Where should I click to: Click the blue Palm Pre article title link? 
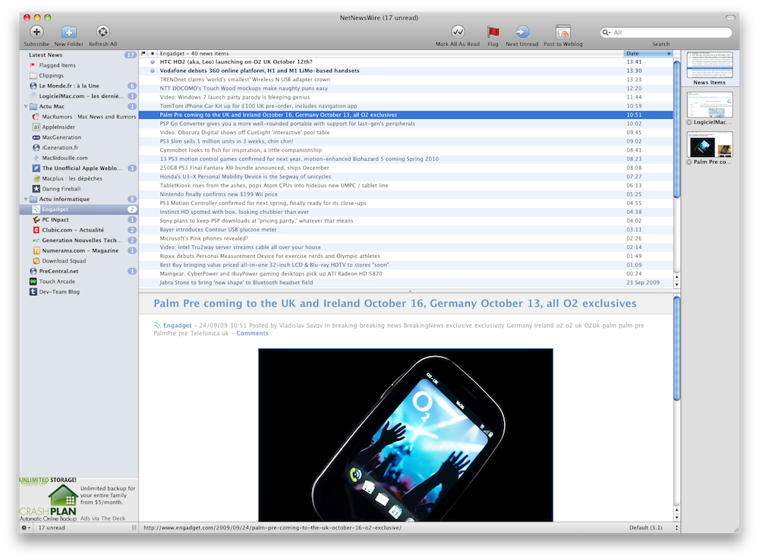coord(395,304)
